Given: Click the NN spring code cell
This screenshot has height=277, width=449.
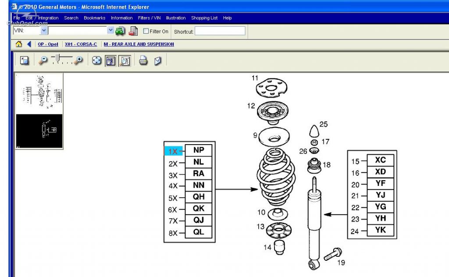Looking at the screenshot, I should (x=199, y=185).
